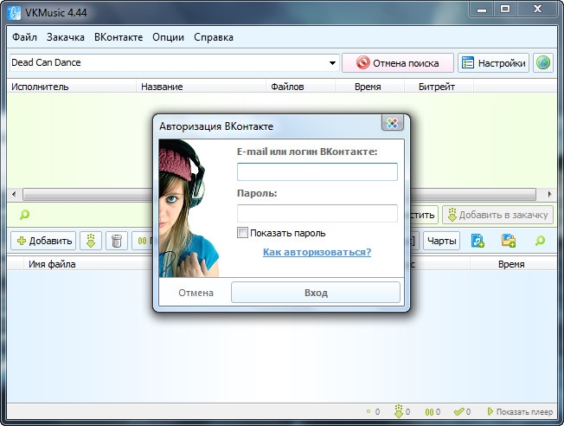This screenshot has height=426, width=564.
Task: Click the horizontal scrollbar left arrow
Action: pos(14,195)
